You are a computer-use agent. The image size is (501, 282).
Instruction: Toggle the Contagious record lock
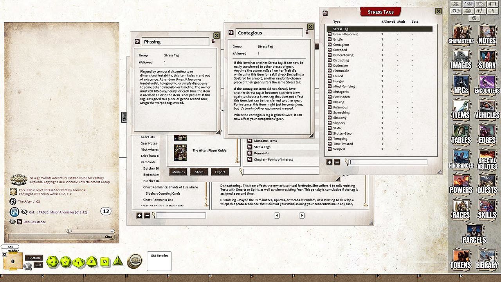[307, 33]
